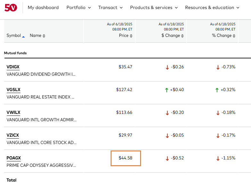The image size is (251, 188).
Task: Open the VDIGX fund link
Action: (x=13, y=67)
